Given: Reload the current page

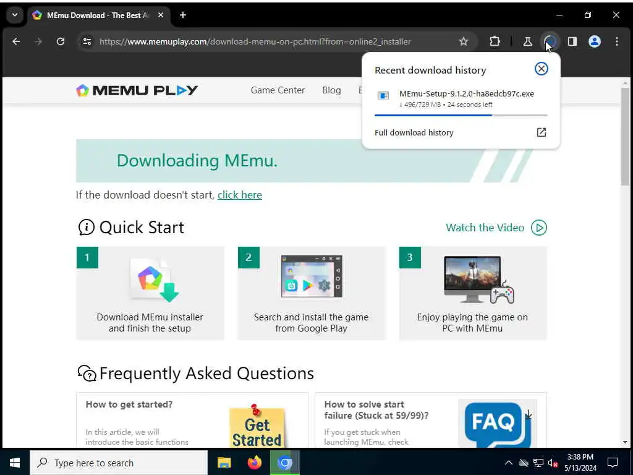Looking at the screenshot, I should (x=61, y=41).
